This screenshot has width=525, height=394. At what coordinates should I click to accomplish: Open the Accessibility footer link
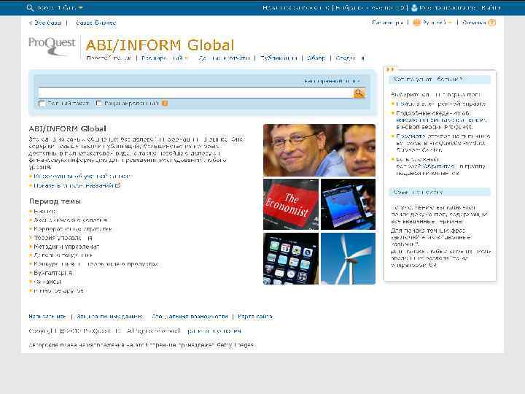[190, 316]
